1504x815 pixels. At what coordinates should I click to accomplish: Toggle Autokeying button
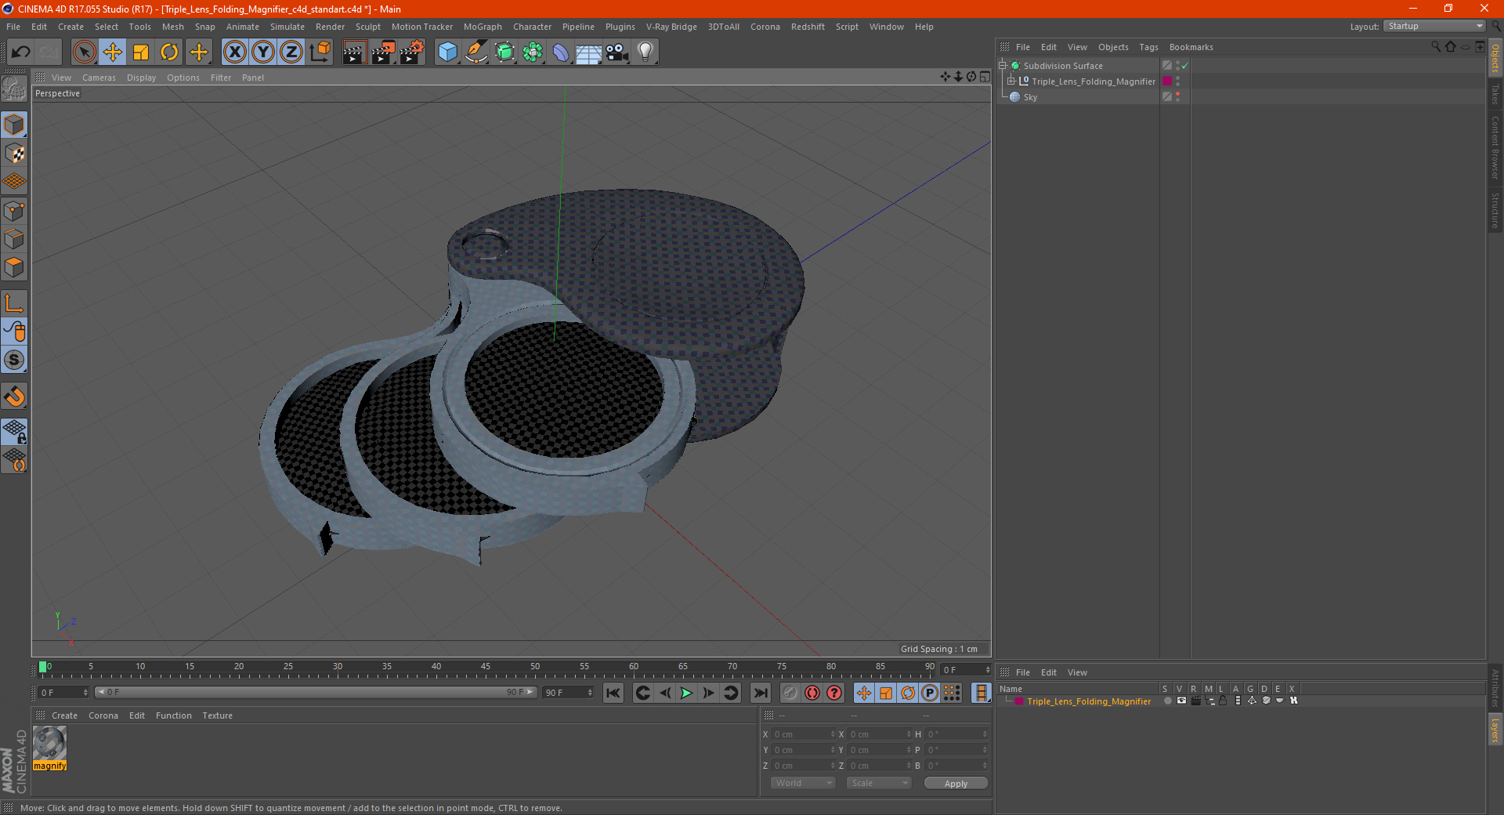[x=812, y=693]
